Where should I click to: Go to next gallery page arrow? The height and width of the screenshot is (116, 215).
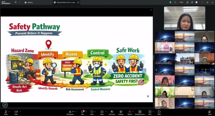click(x=213, y=70)
